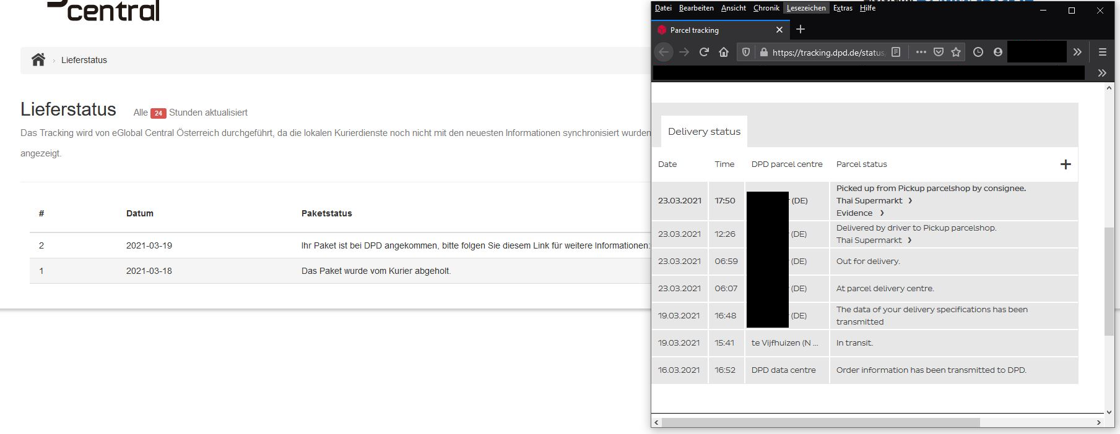The height and width of the screenshot is (434, 1120).
Task: Open the Datei menu in Firefox
Action: pyautogui.click(x=663, y=8)
